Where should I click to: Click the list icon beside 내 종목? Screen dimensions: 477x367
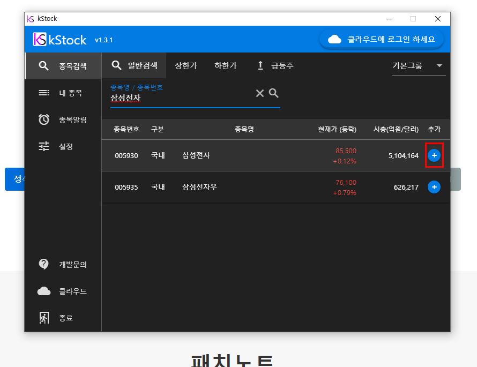(44, 93)
